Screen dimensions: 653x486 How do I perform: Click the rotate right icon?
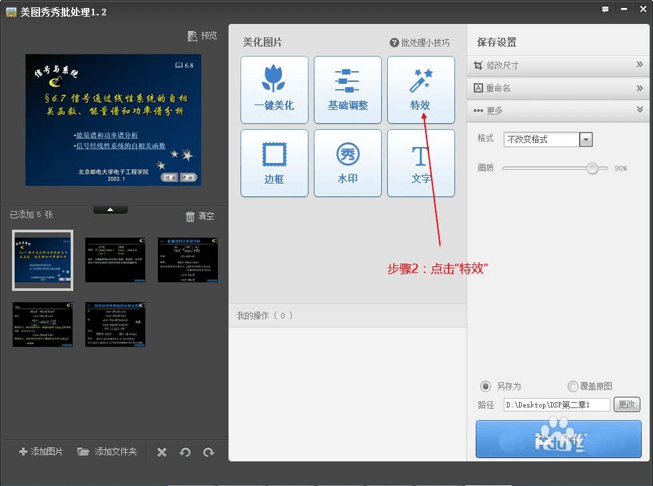(x=209, y=452)
